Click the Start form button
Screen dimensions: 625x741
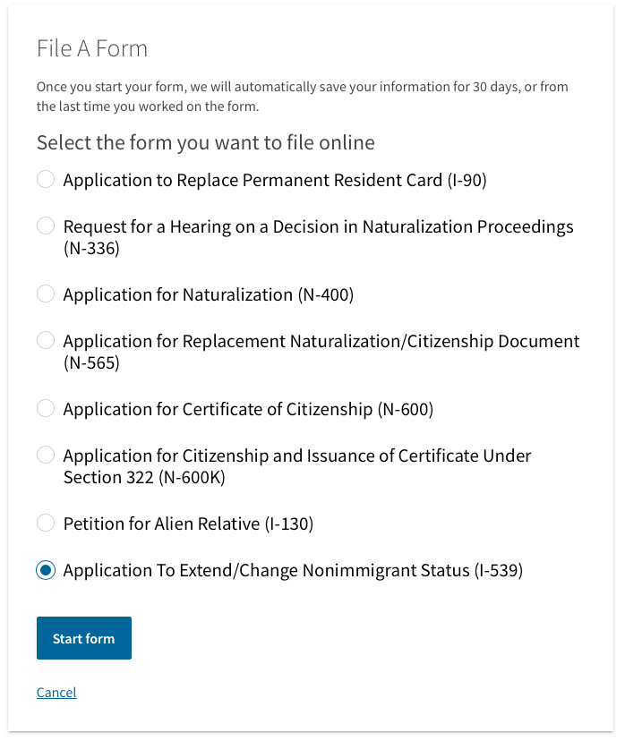tap(84, 638)
